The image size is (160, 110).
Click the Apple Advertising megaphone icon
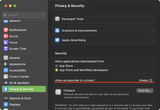pyautogui.click(x=57, y=40)
